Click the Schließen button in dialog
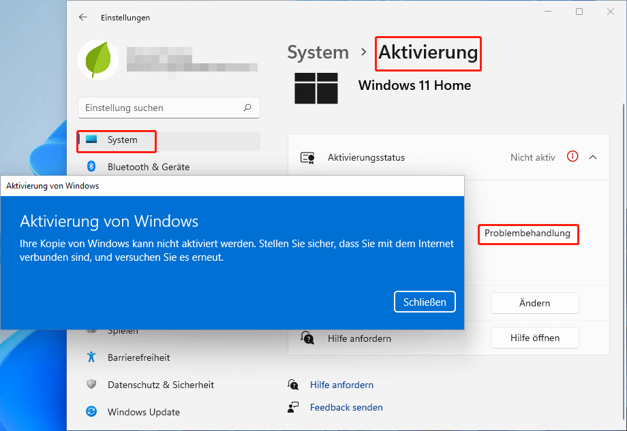Viewport: 627px width, 431px height. 425,302
